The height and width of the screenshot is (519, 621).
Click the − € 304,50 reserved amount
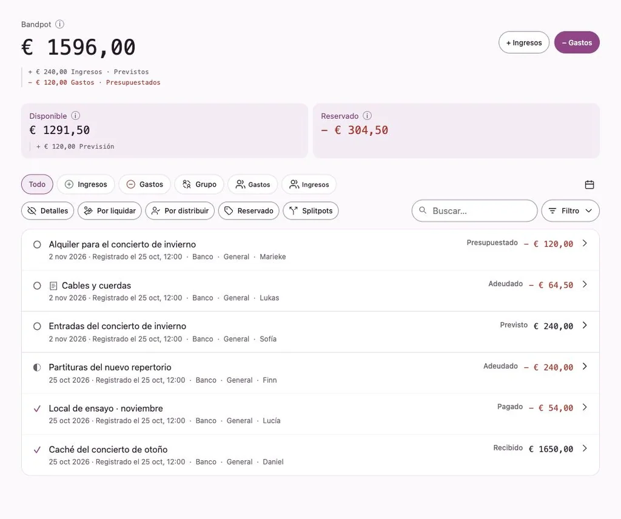pos(354,130)
